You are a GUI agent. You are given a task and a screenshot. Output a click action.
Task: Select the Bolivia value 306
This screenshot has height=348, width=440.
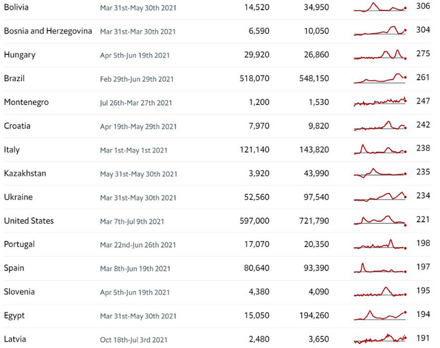(423, 6)
